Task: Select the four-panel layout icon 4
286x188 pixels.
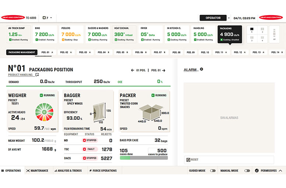Action: [262, 38]
